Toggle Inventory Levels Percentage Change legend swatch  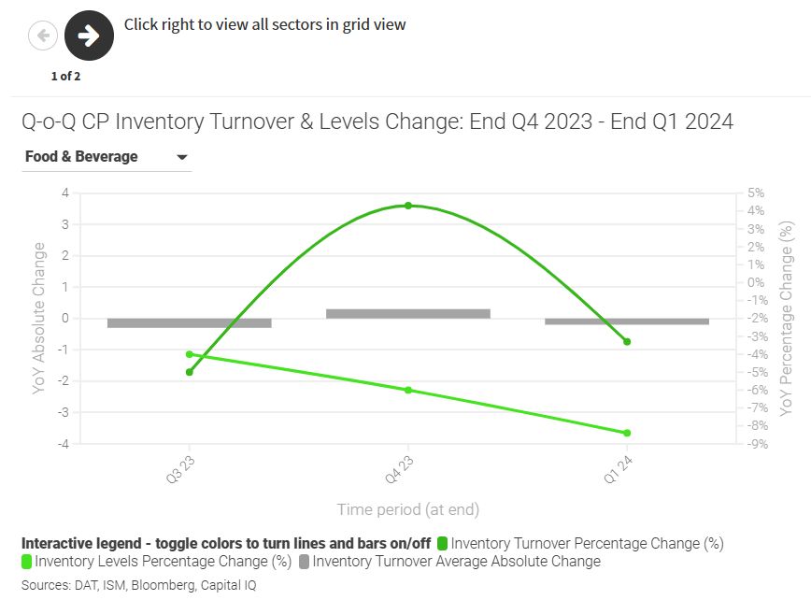[27, 562]
